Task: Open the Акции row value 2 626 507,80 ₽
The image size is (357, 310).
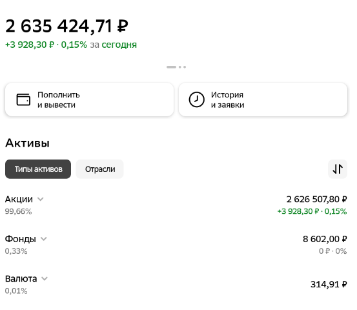Action: [x=317, y=200]
